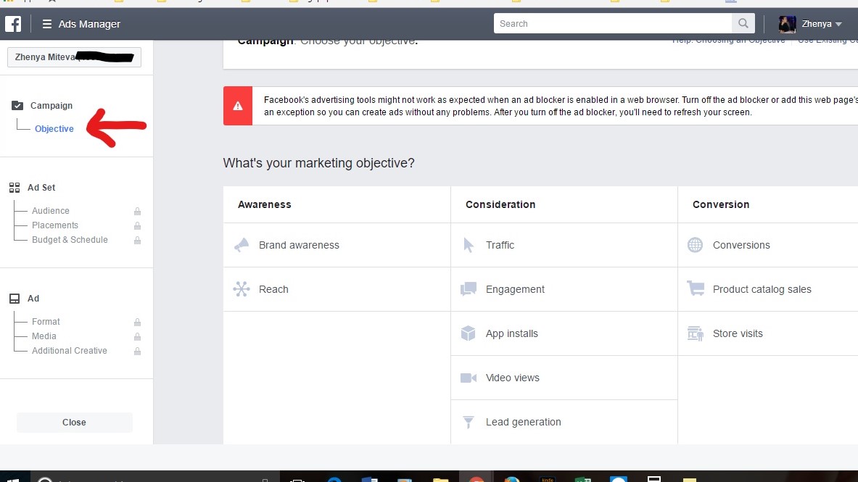
Task: Select the Campaign section in sidebar
Action: click(x=51, y=106)
